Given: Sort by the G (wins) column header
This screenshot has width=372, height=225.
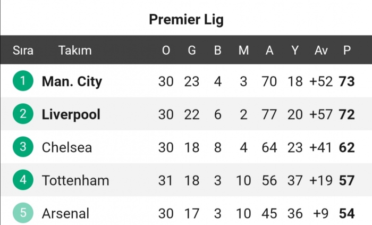Looking at the screenshot, I should [x=192, y=51].
